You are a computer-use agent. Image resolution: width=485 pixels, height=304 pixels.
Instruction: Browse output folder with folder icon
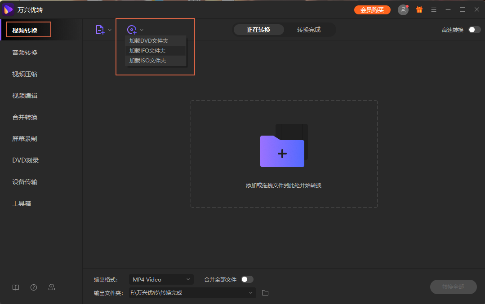[265, 292]
